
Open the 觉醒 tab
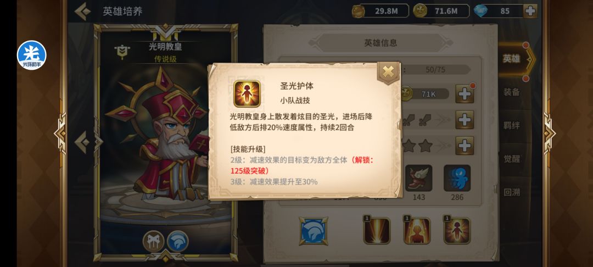click(x=511, y=158)
